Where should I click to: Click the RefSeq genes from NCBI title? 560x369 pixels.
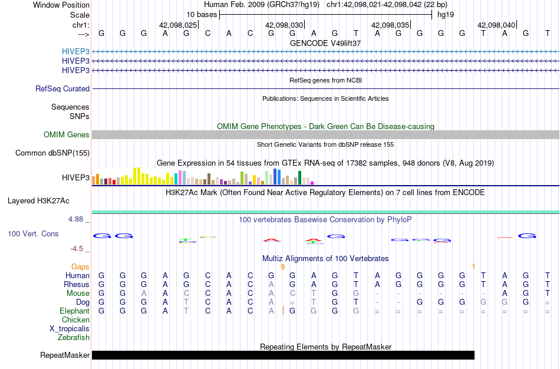pyautogui.click(x=325, y=80)
